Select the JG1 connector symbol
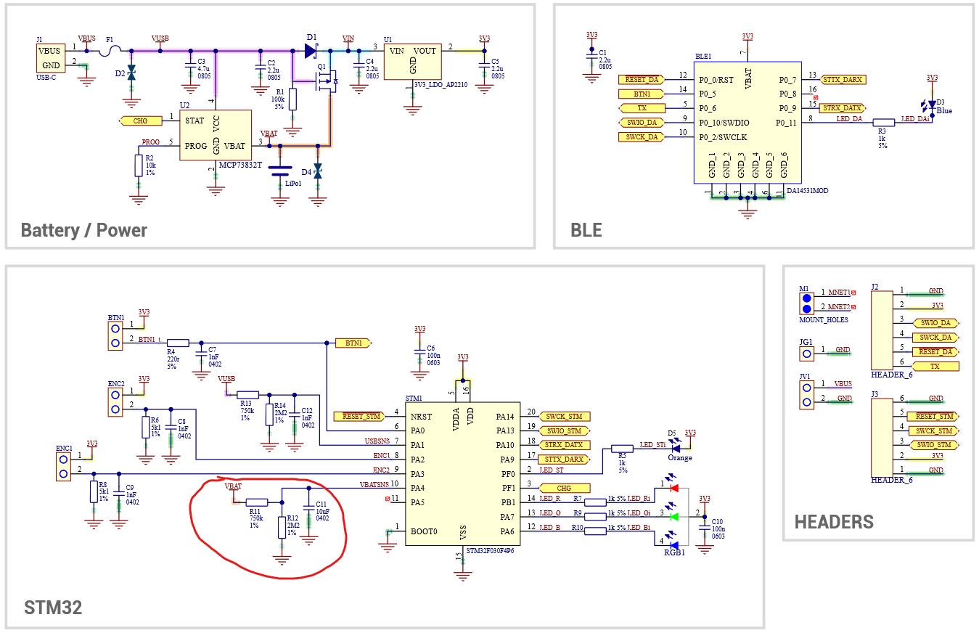This screenshot has width=979, height=633. 807,354
